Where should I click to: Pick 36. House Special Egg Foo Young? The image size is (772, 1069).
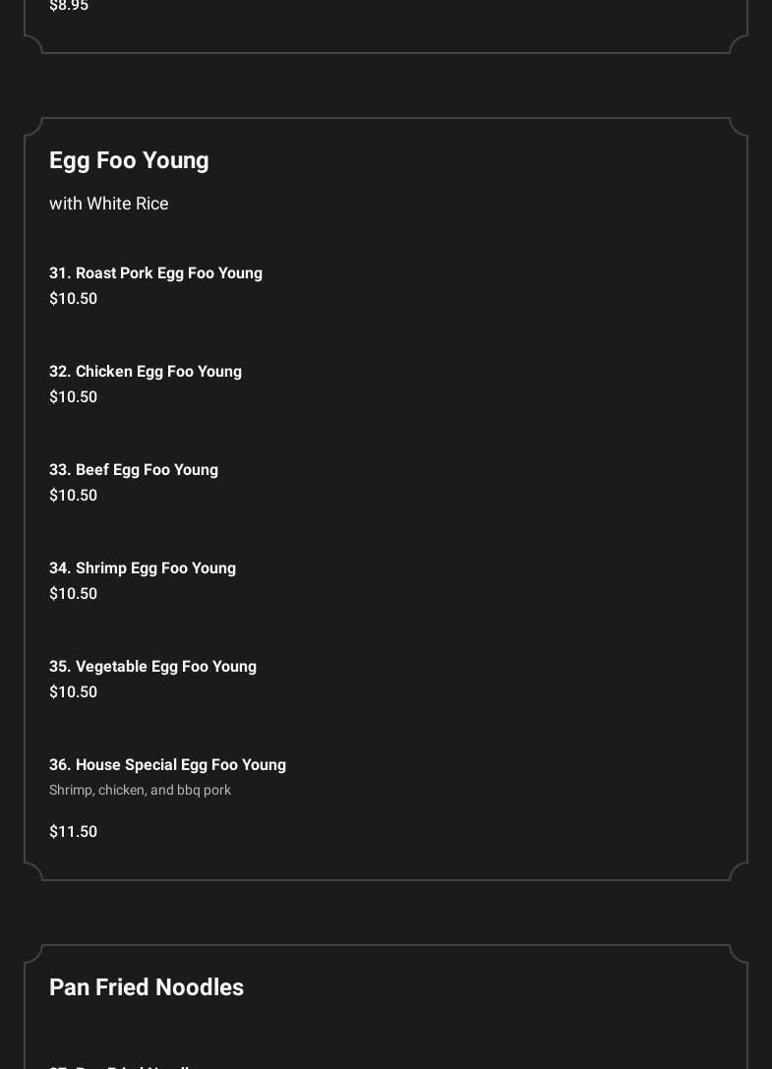tap(167, 765)
